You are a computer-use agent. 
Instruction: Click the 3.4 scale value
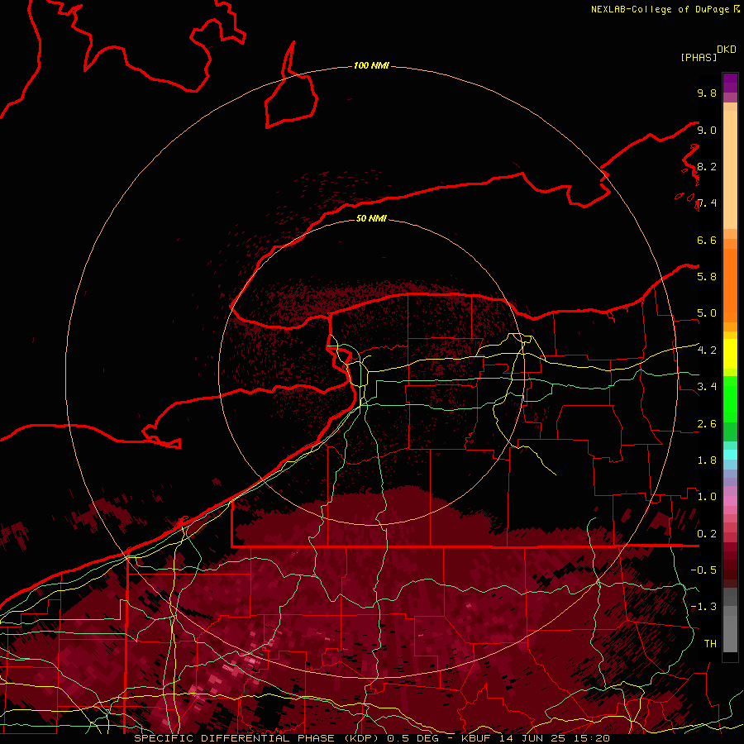tap(707, 387)
